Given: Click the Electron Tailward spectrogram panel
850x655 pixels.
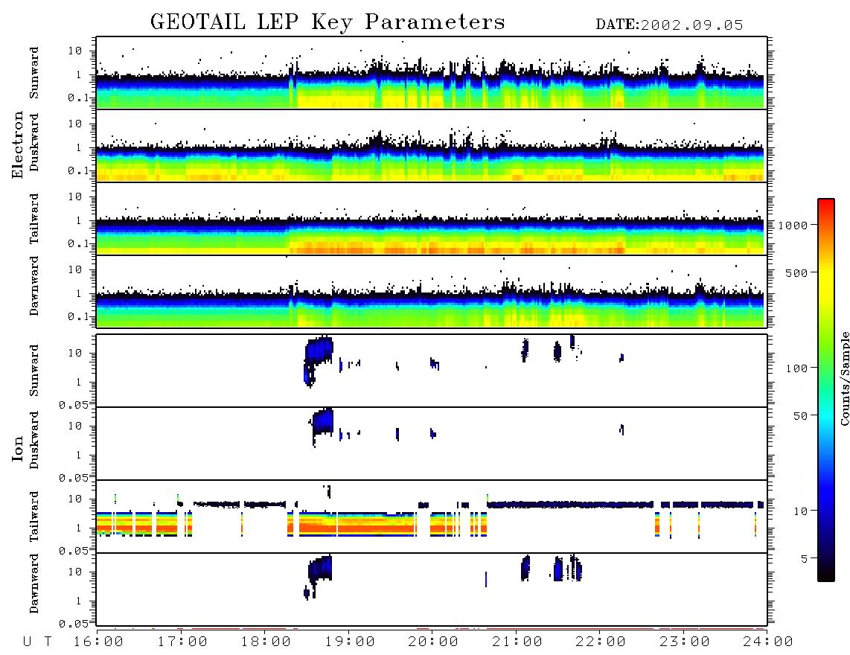Looking at the screenshot, I should pos(432,219).
